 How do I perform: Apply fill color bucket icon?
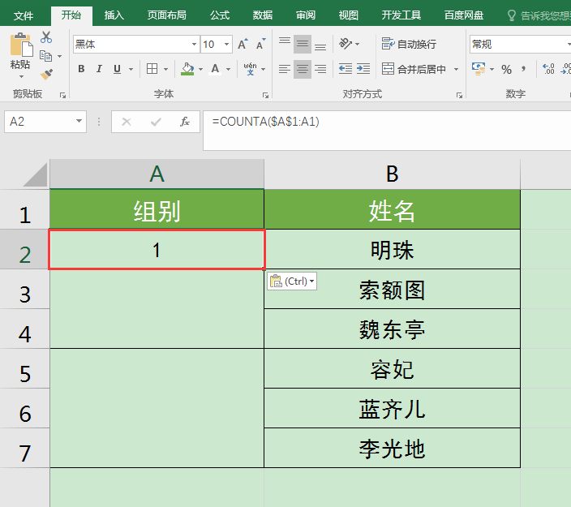(187, 68)
